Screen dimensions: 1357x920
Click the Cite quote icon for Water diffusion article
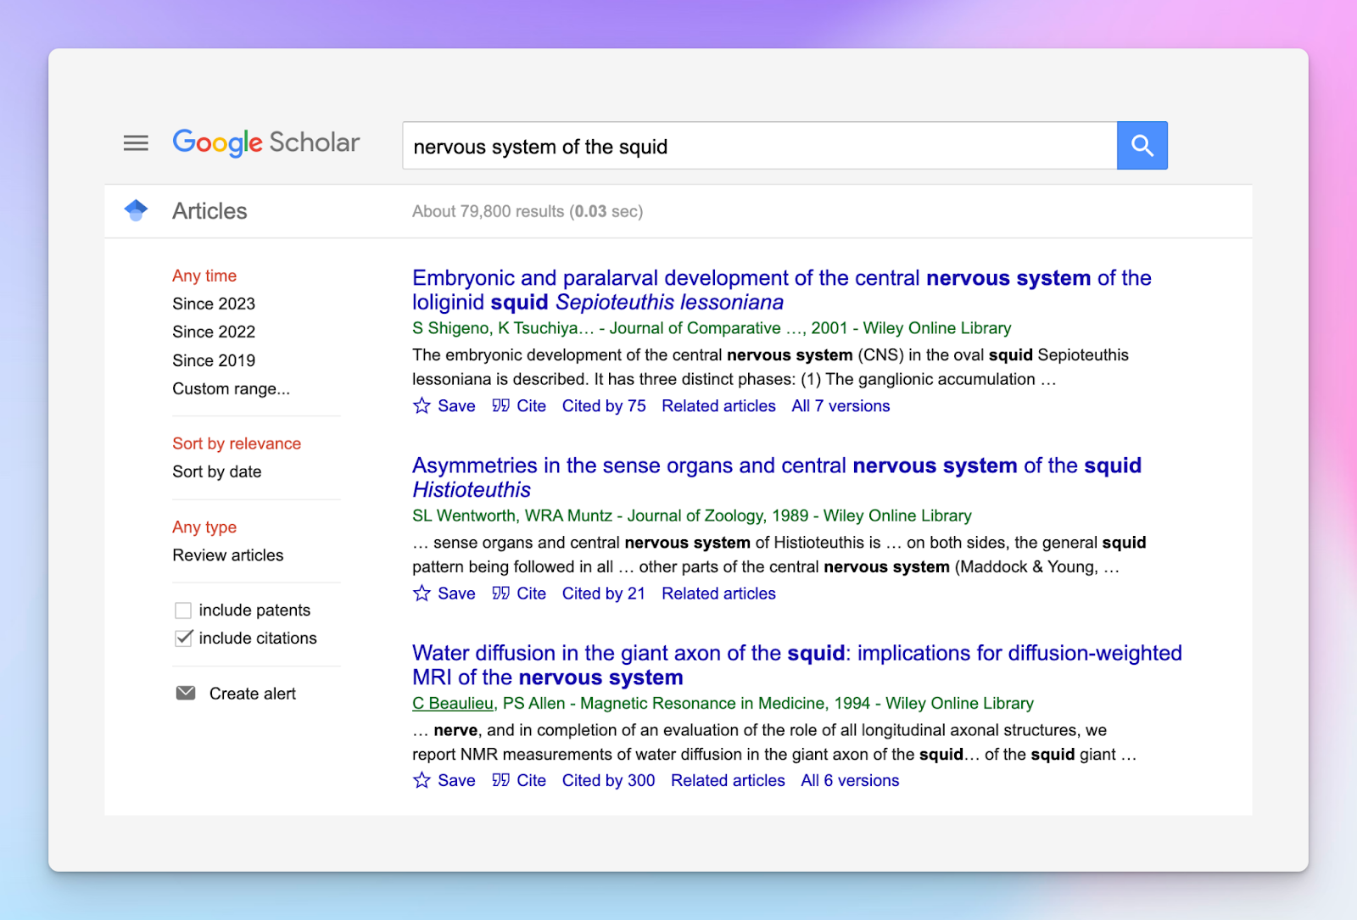tap(500, 780)
